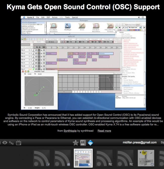
Task: Open the Edit menu in Kyma X
Action: pyautogui.click(x=43, y=17)
